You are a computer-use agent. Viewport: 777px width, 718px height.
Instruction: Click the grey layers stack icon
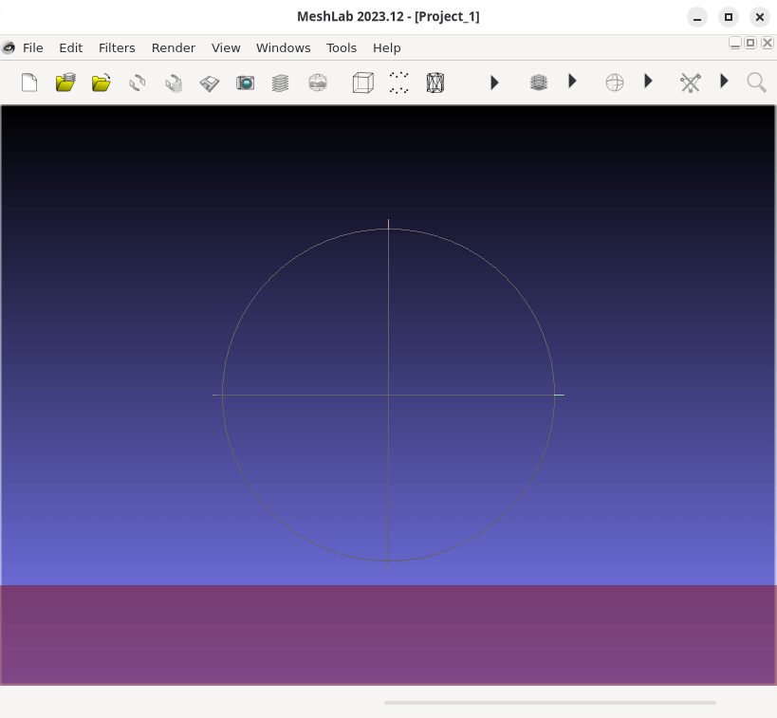click(x=539, y=83)
